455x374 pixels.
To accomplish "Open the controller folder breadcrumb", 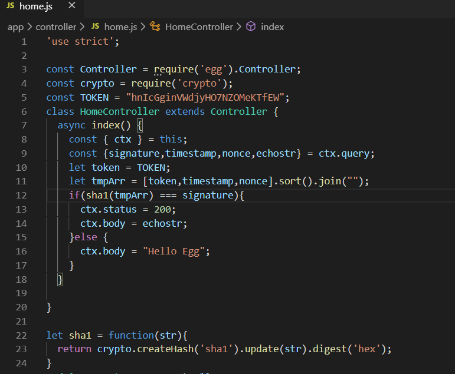I will pyautogui.click(x=56, y=27).
